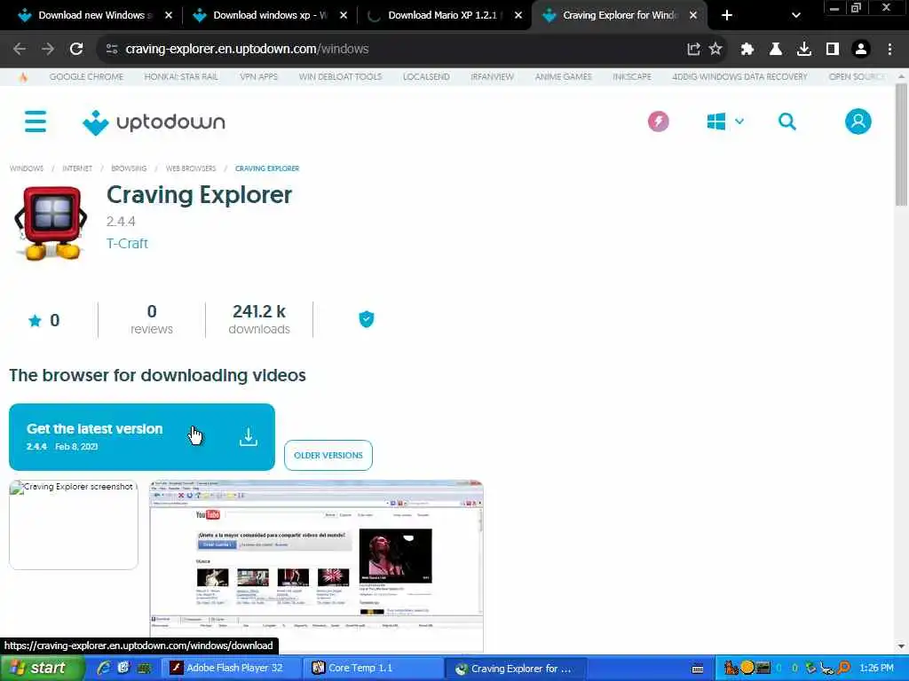Select the Craving Explorer for Windows tab
909x681 pixels.
(x=619, y=16)
